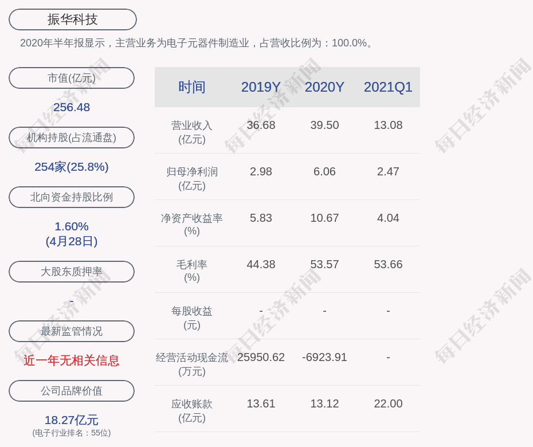Select the 25950.62 cash flow value
Screen dimensions: 533x447
click(x=261, y=357)
